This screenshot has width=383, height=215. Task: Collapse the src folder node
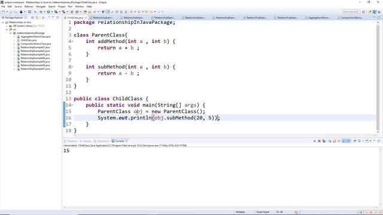tap(7, 29)
